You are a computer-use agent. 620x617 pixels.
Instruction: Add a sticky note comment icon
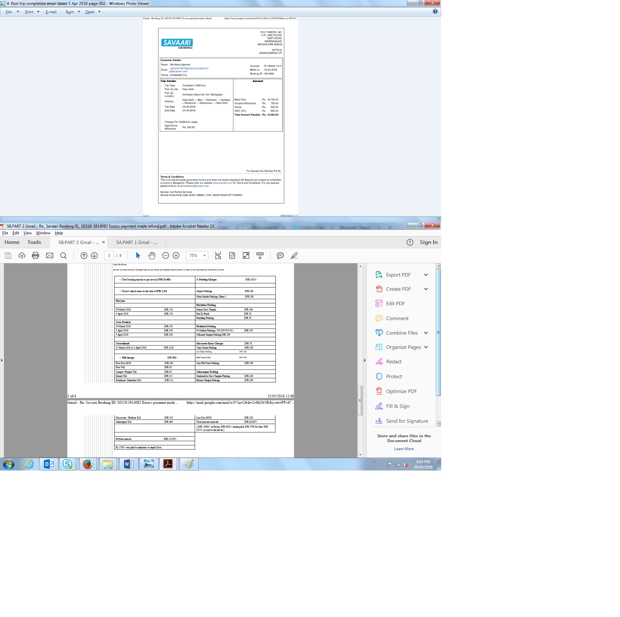pos(280,256)
